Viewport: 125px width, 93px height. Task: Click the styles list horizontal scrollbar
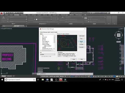point(47,50)
